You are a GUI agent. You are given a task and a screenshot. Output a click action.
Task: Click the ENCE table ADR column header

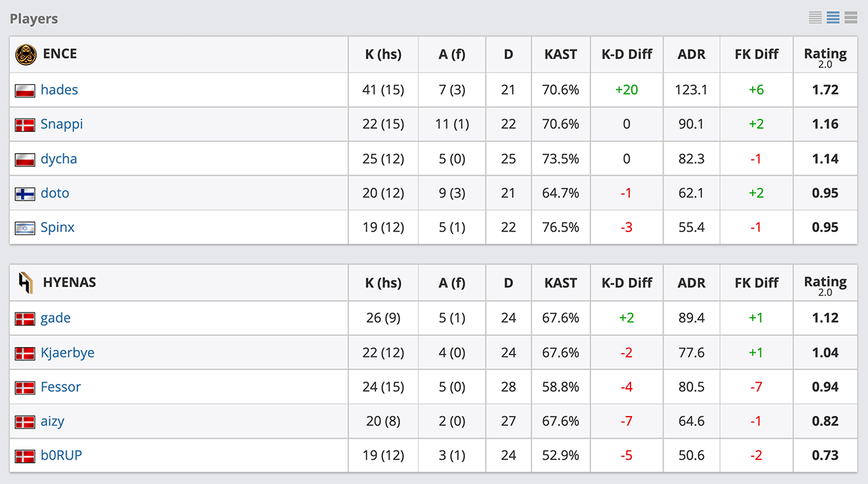coord(691,54)
